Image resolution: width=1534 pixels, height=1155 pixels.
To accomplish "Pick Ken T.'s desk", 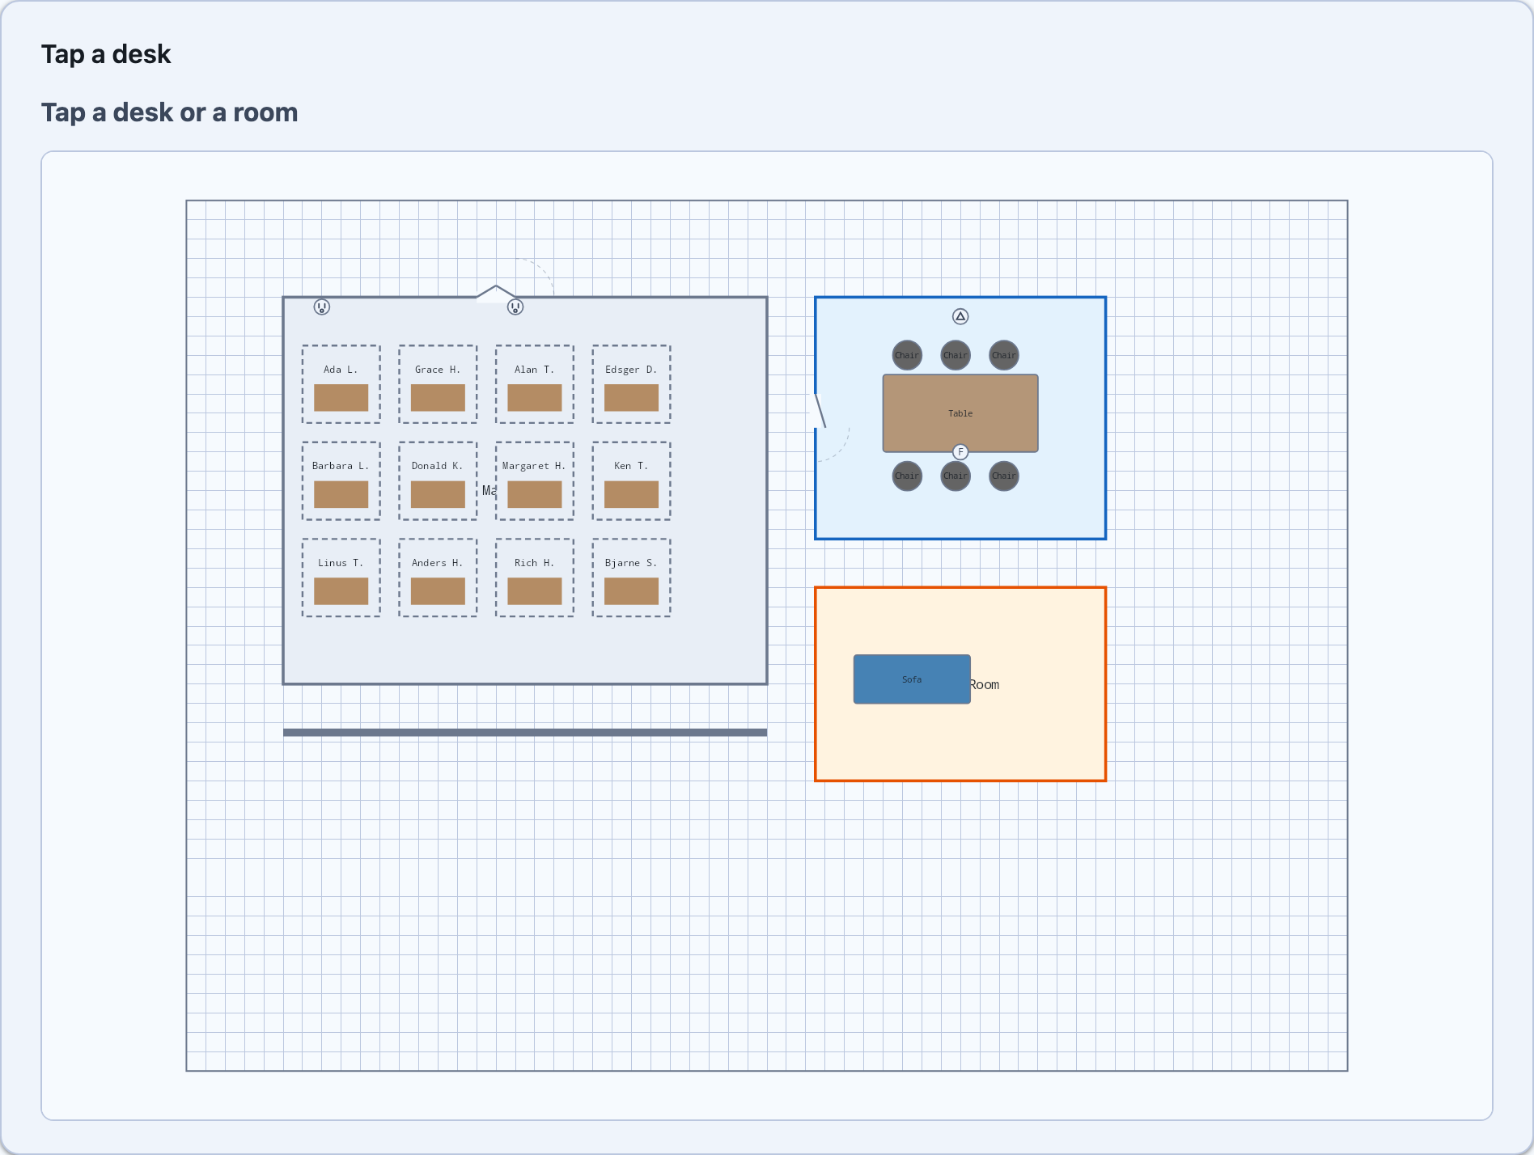I will click(631, 480).
